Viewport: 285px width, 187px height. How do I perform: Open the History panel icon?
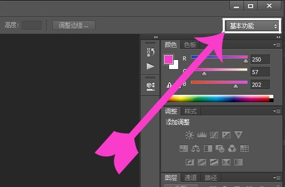[151, 52]
